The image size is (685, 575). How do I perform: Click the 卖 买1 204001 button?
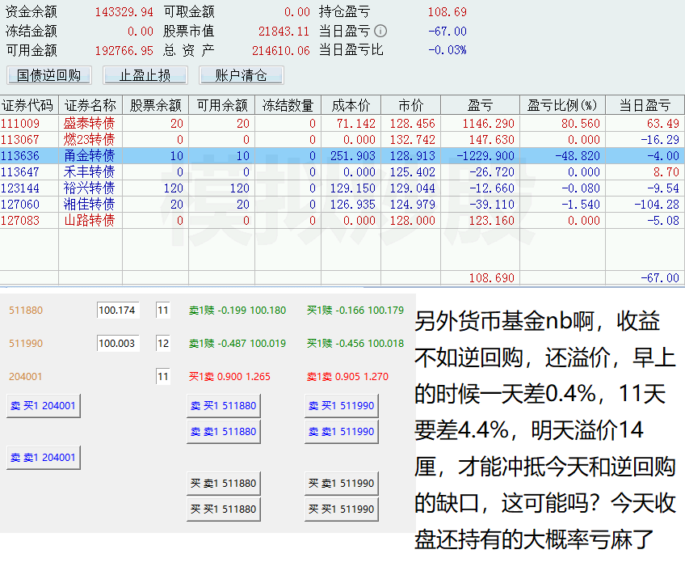point(44,406)
